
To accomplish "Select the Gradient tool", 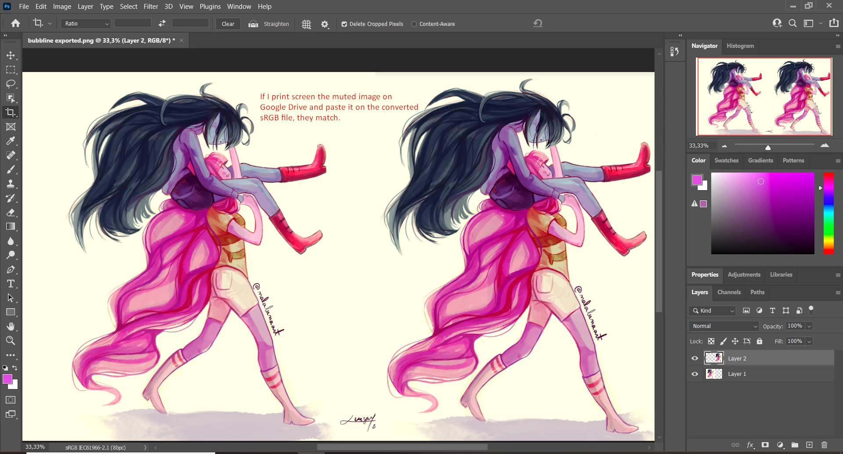I will (x=11, y=227).
